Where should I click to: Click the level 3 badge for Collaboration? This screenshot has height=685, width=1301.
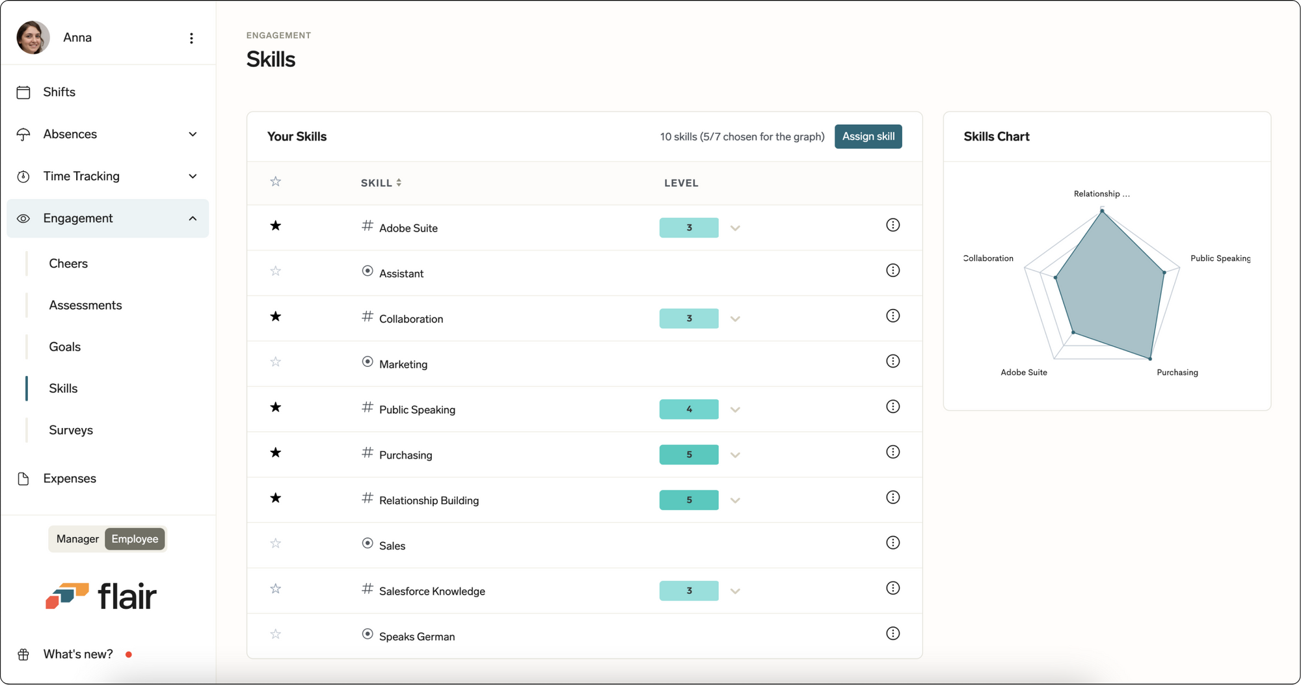[688, 318]
